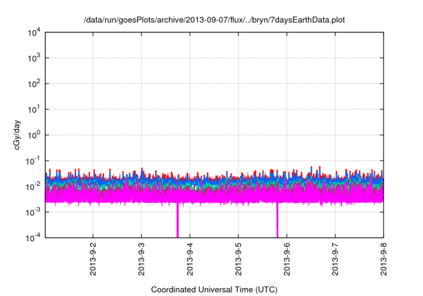Click the 2013-9-4 date tick label
Screen dimensions: 423x296
click(190, 259)
